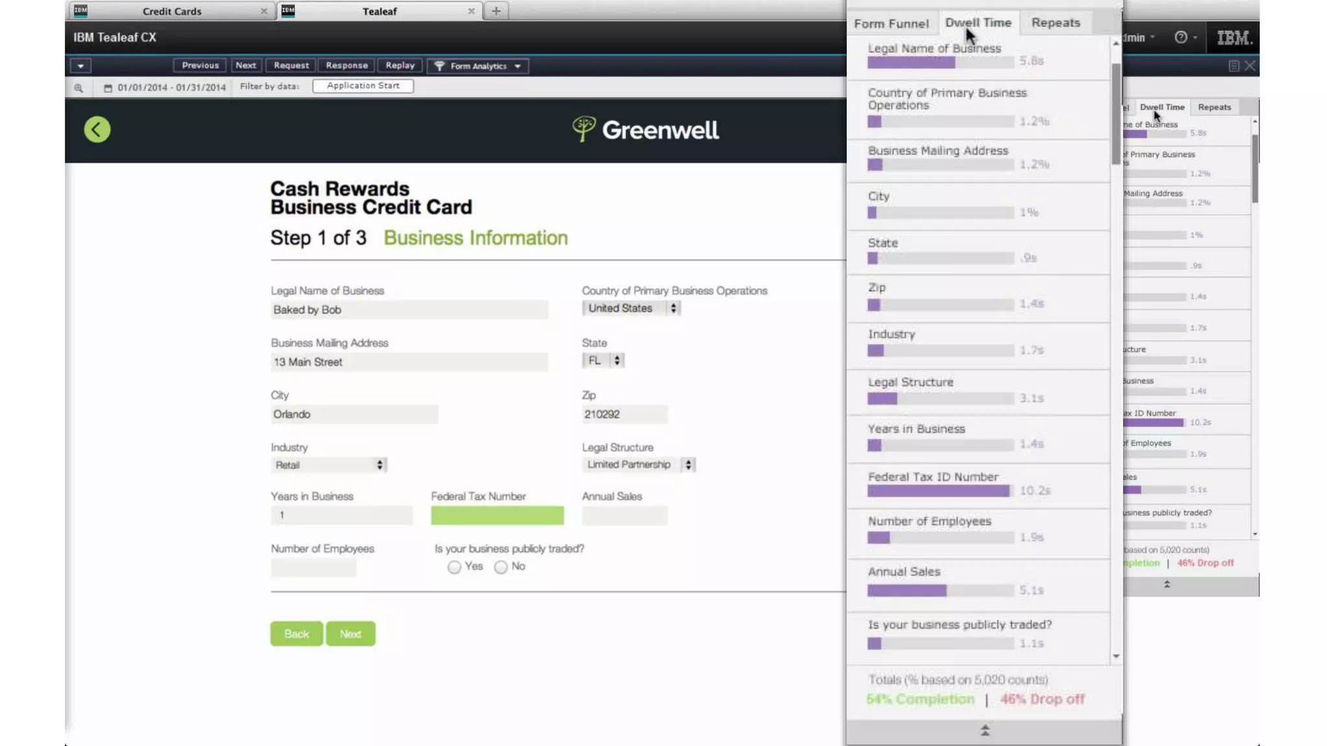The height and width of the screenshot is (746, 1327).
Task: Open a new browser tab with plus
Action: coord(496,11)
